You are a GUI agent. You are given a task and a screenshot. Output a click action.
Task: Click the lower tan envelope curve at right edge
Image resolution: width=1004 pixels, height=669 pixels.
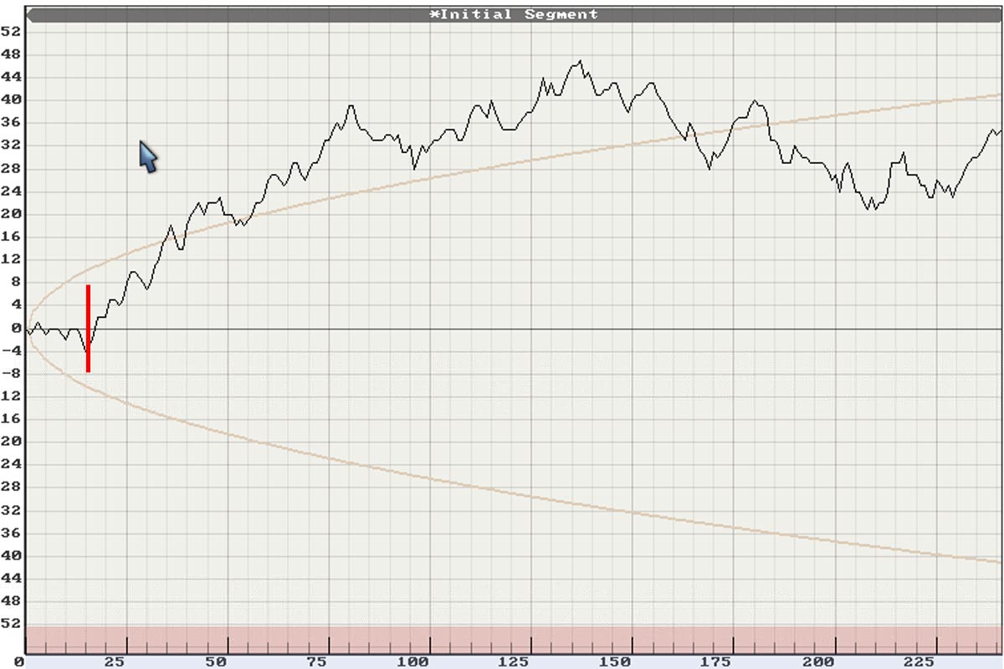point(996,560)
